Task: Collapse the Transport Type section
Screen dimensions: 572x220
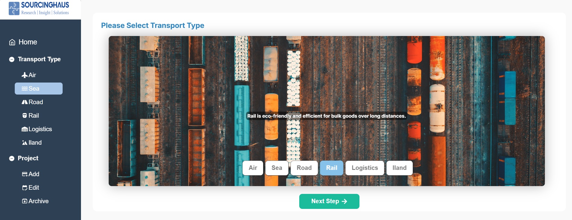Action: click(12, 59)
